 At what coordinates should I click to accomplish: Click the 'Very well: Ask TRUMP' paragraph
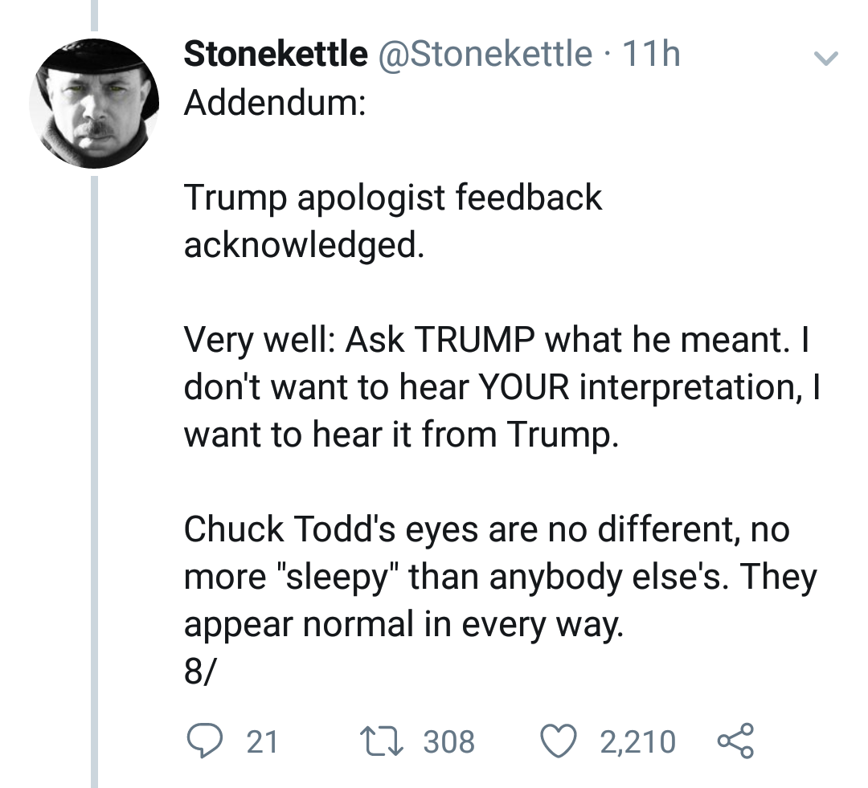coord(498,386)
